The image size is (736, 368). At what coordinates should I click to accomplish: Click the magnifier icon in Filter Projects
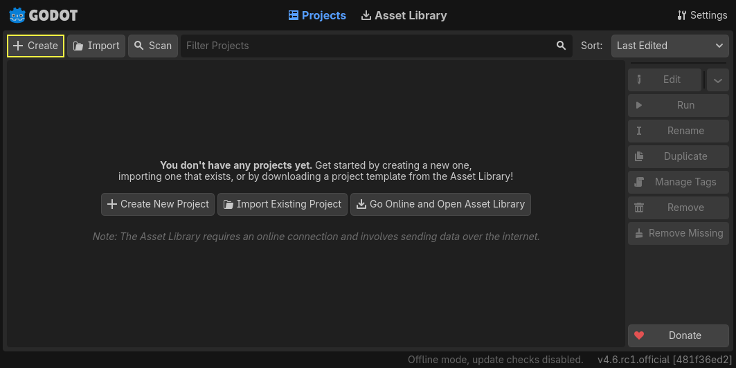[x=561, y=46]
